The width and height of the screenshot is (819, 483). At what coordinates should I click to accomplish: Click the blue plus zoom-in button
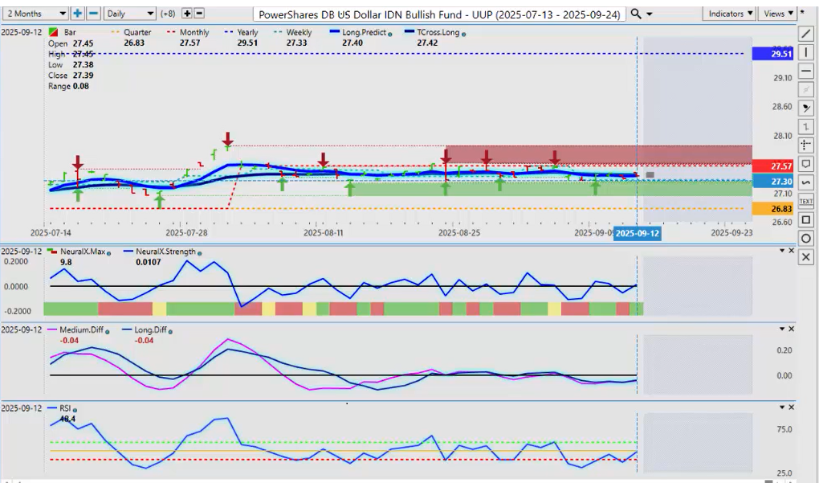click(x=78, y=14)
